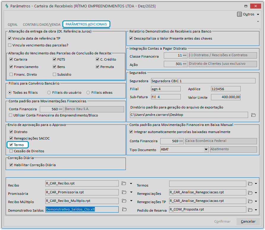The image size is (265, 230).
Task: Expand small arrow below Outros menu
Action: tap(258, 21)
